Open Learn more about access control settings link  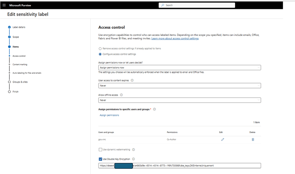coord(175,39)
